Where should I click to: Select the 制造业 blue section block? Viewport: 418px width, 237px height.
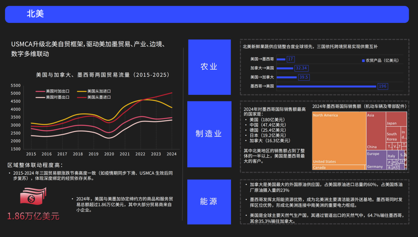(x=209, y=134)
